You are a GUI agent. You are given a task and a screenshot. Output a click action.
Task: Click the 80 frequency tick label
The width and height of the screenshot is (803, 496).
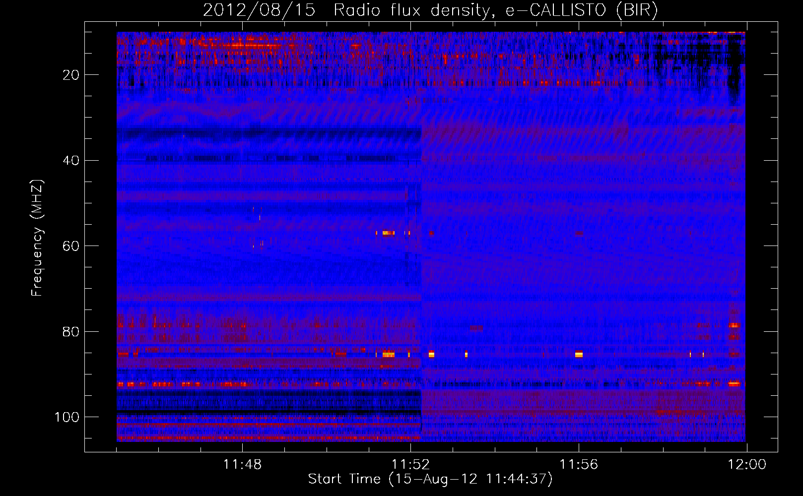point(71,331)
